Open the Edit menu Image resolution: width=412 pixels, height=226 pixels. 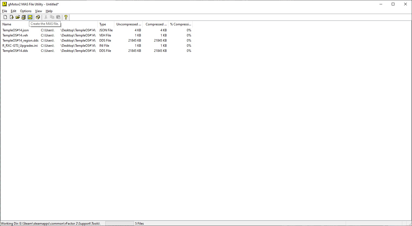14,11
